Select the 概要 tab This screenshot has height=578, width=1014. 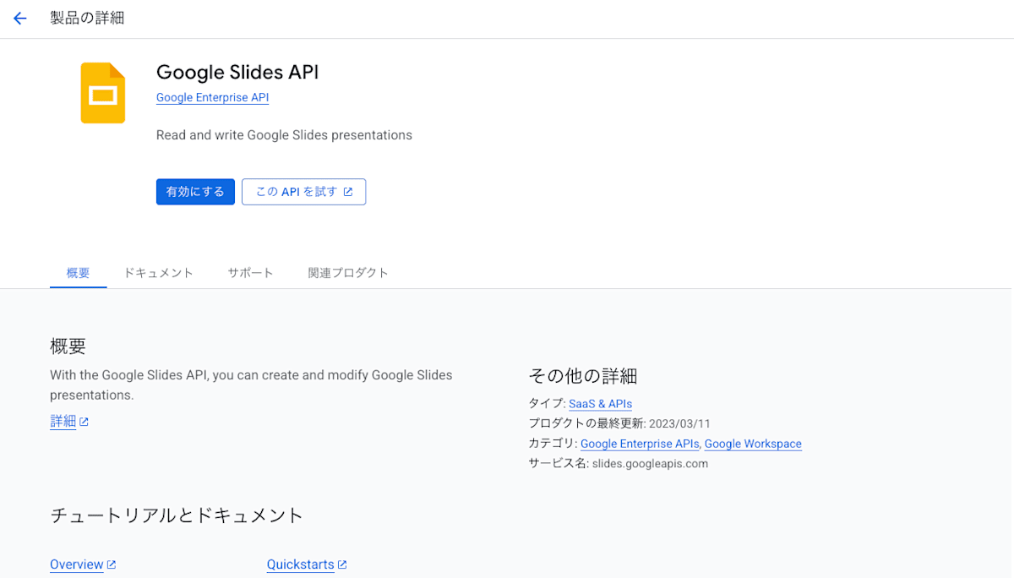(x=79, y=273)
